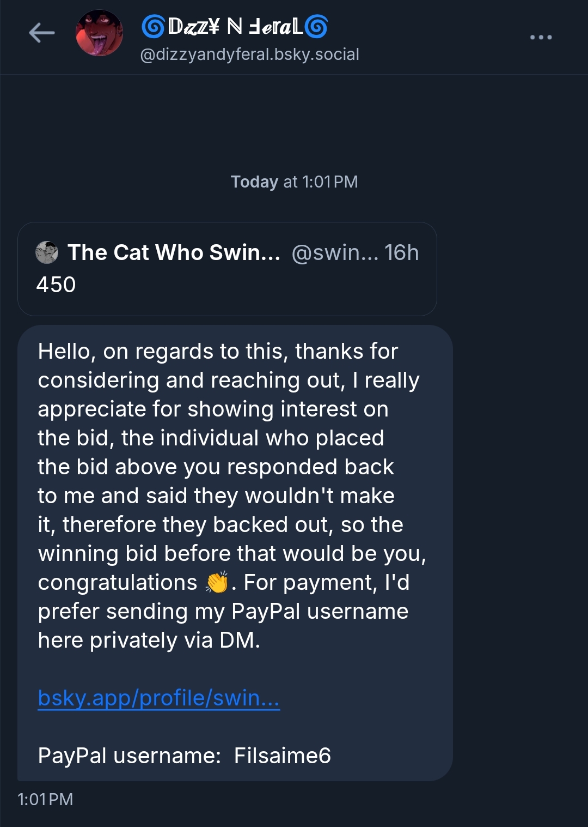Image resolution: width=588 pixels, height=827 pixels.
Task: Open the bsky.app/profile/swin... link
Action: coord(158,698)
